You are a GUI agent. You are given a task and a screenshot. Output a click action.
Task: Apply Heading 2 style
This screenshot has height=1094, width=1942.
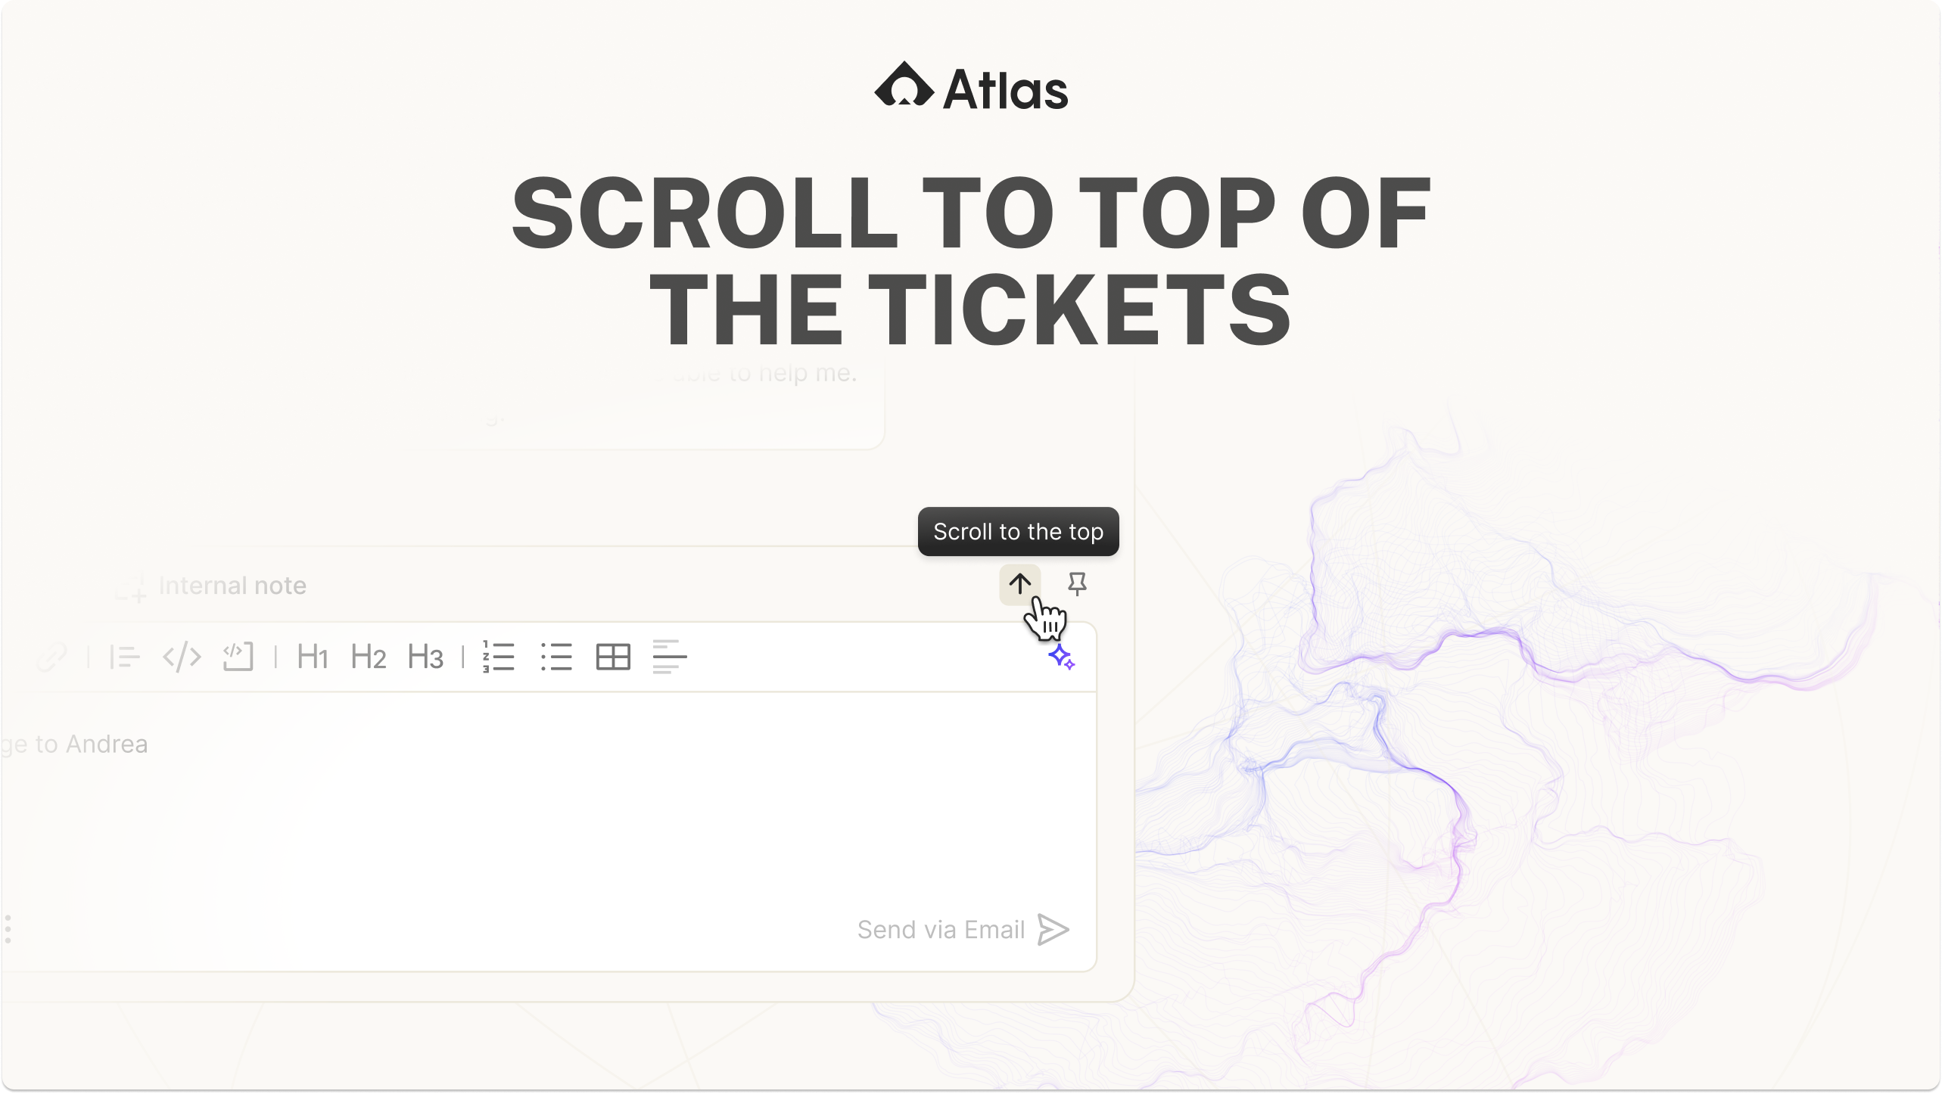pos(368,657)
